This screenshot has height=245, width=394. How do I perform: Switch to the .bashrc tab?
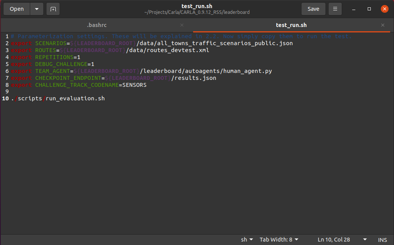(x=97, y=25)
